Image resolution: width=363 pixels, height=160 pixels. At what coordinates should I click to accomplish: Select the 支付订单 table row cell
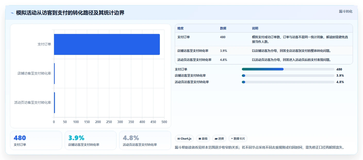(184, 37)
